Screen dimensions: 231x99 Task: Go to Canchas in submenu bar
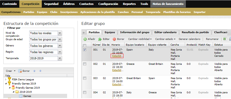coord(123,12)
